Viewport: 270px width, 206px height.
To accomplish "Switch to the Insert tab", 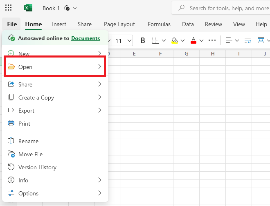I will (x=59, y=24).
